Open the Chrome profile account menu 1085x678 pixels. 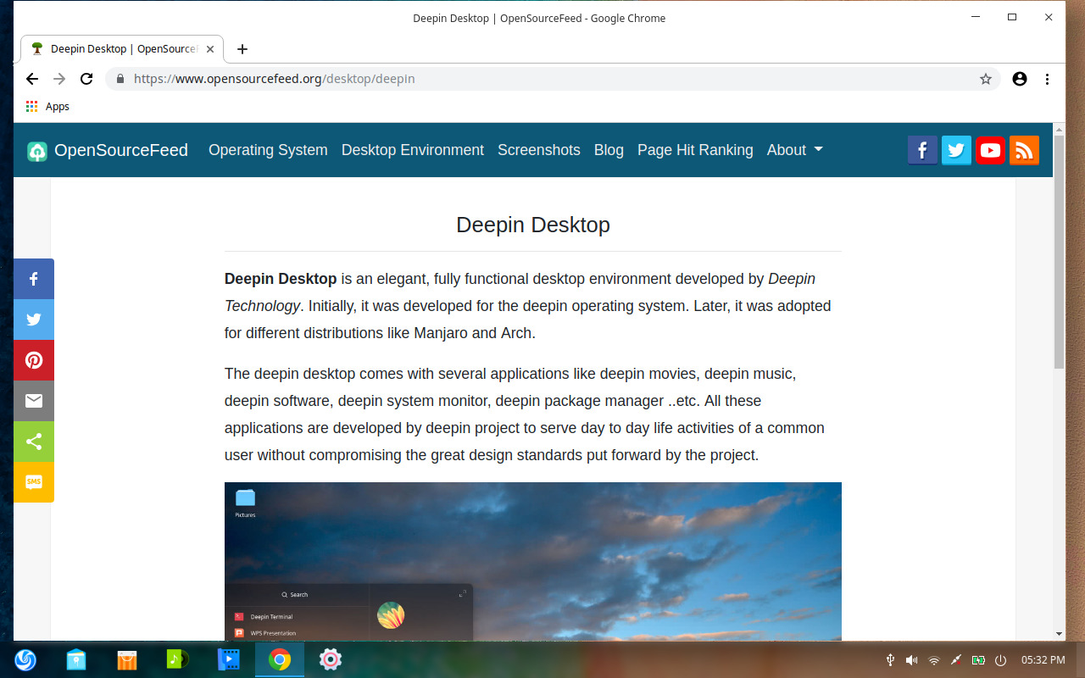click(1020, 79)
